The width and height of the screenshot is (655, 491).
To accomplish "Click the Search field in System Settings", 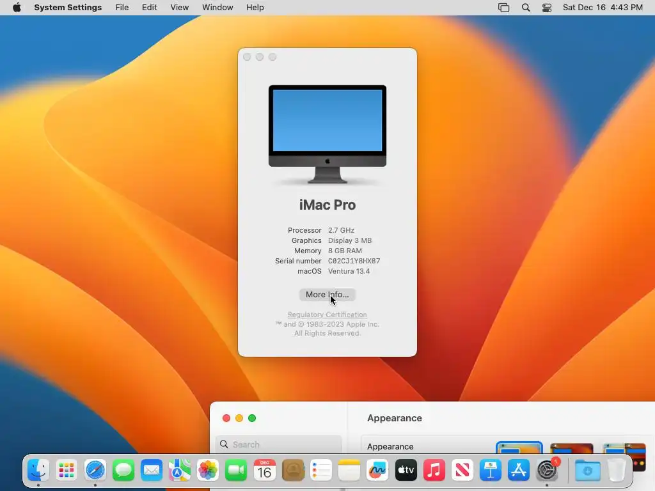I will pyautogui.click(x=279, y=444).
